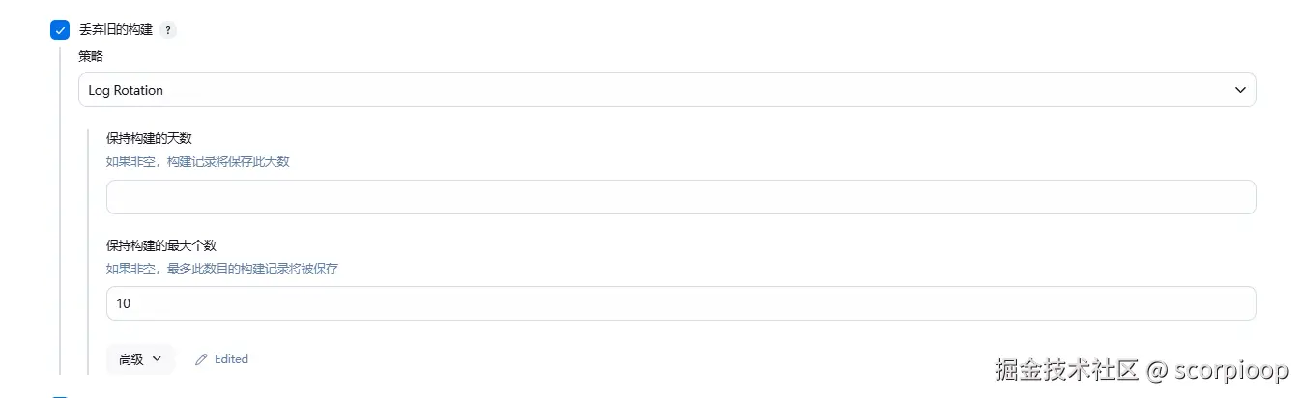Focus the empty 保持构建的天数 input field
Image resolution: width=1303 pixels, height=398 pixels.
click(680, 197)
